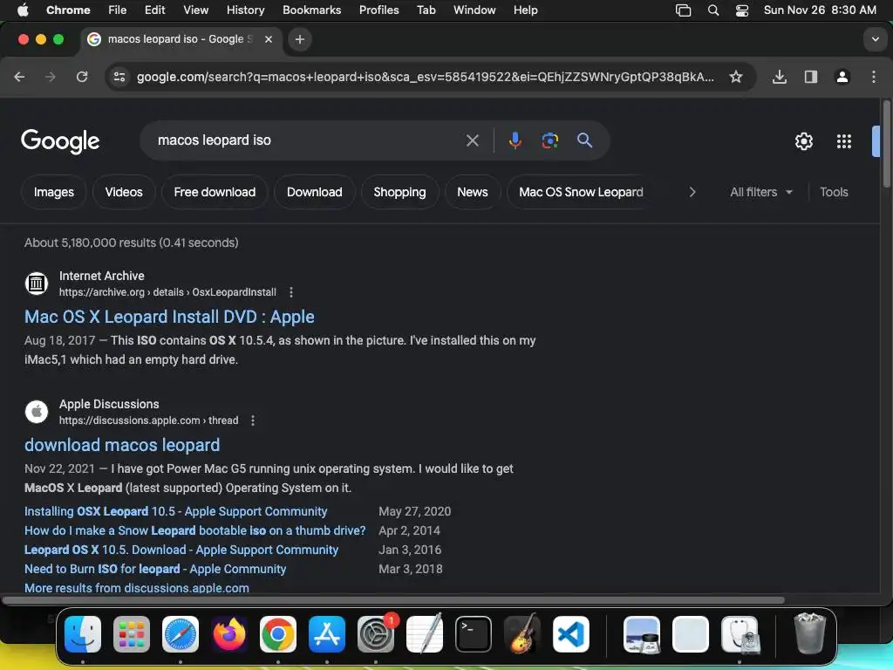Search by image with Google Lens icon
The image size is (893, 670).
click(x=549, y=140)
